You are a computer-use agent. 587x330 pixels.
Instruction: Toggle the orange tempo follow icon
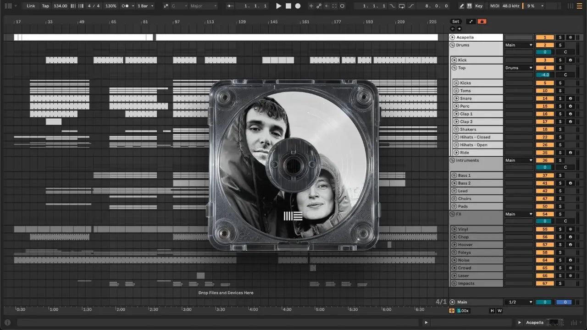(452, 311)
